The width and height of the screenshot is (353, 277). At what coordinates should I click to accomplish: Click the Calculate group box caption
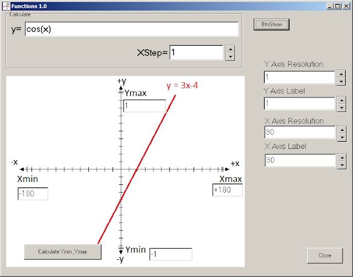(x=20, y=14)
